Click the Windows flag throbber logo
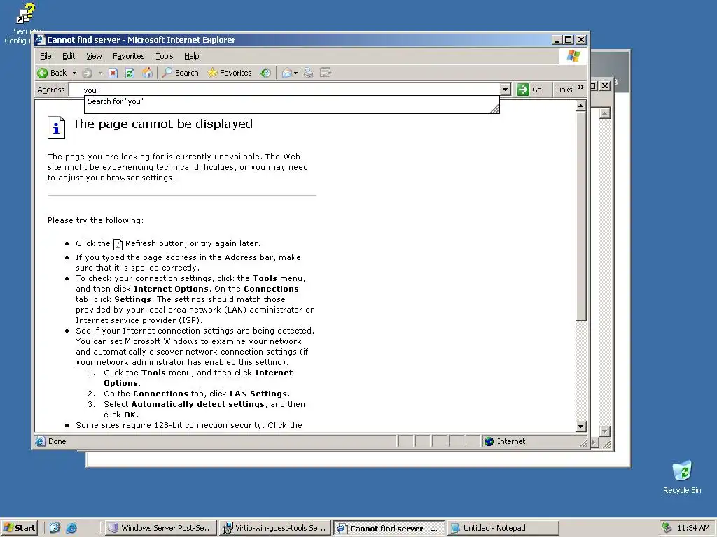The height and width of the screenshot is (537, 717). click(573, 56)
